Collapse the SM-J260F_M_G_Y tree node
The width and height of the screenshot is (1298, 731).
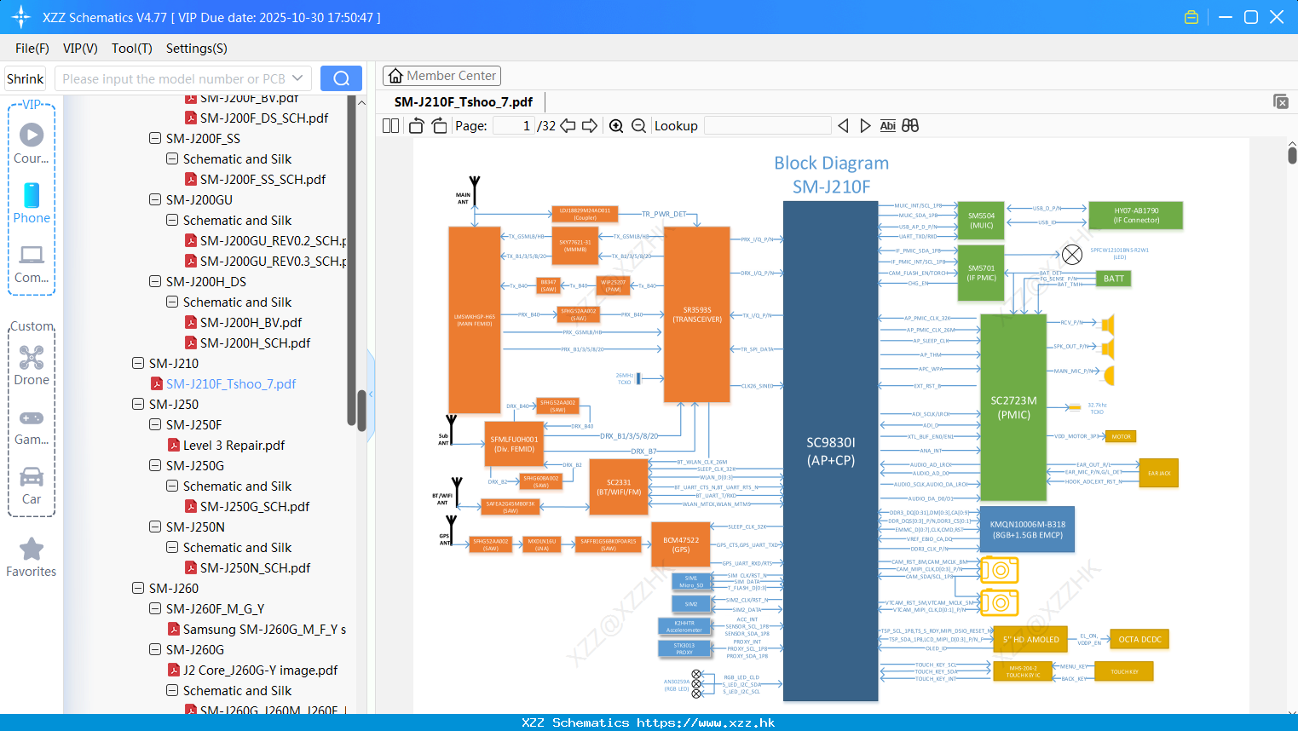155,608
